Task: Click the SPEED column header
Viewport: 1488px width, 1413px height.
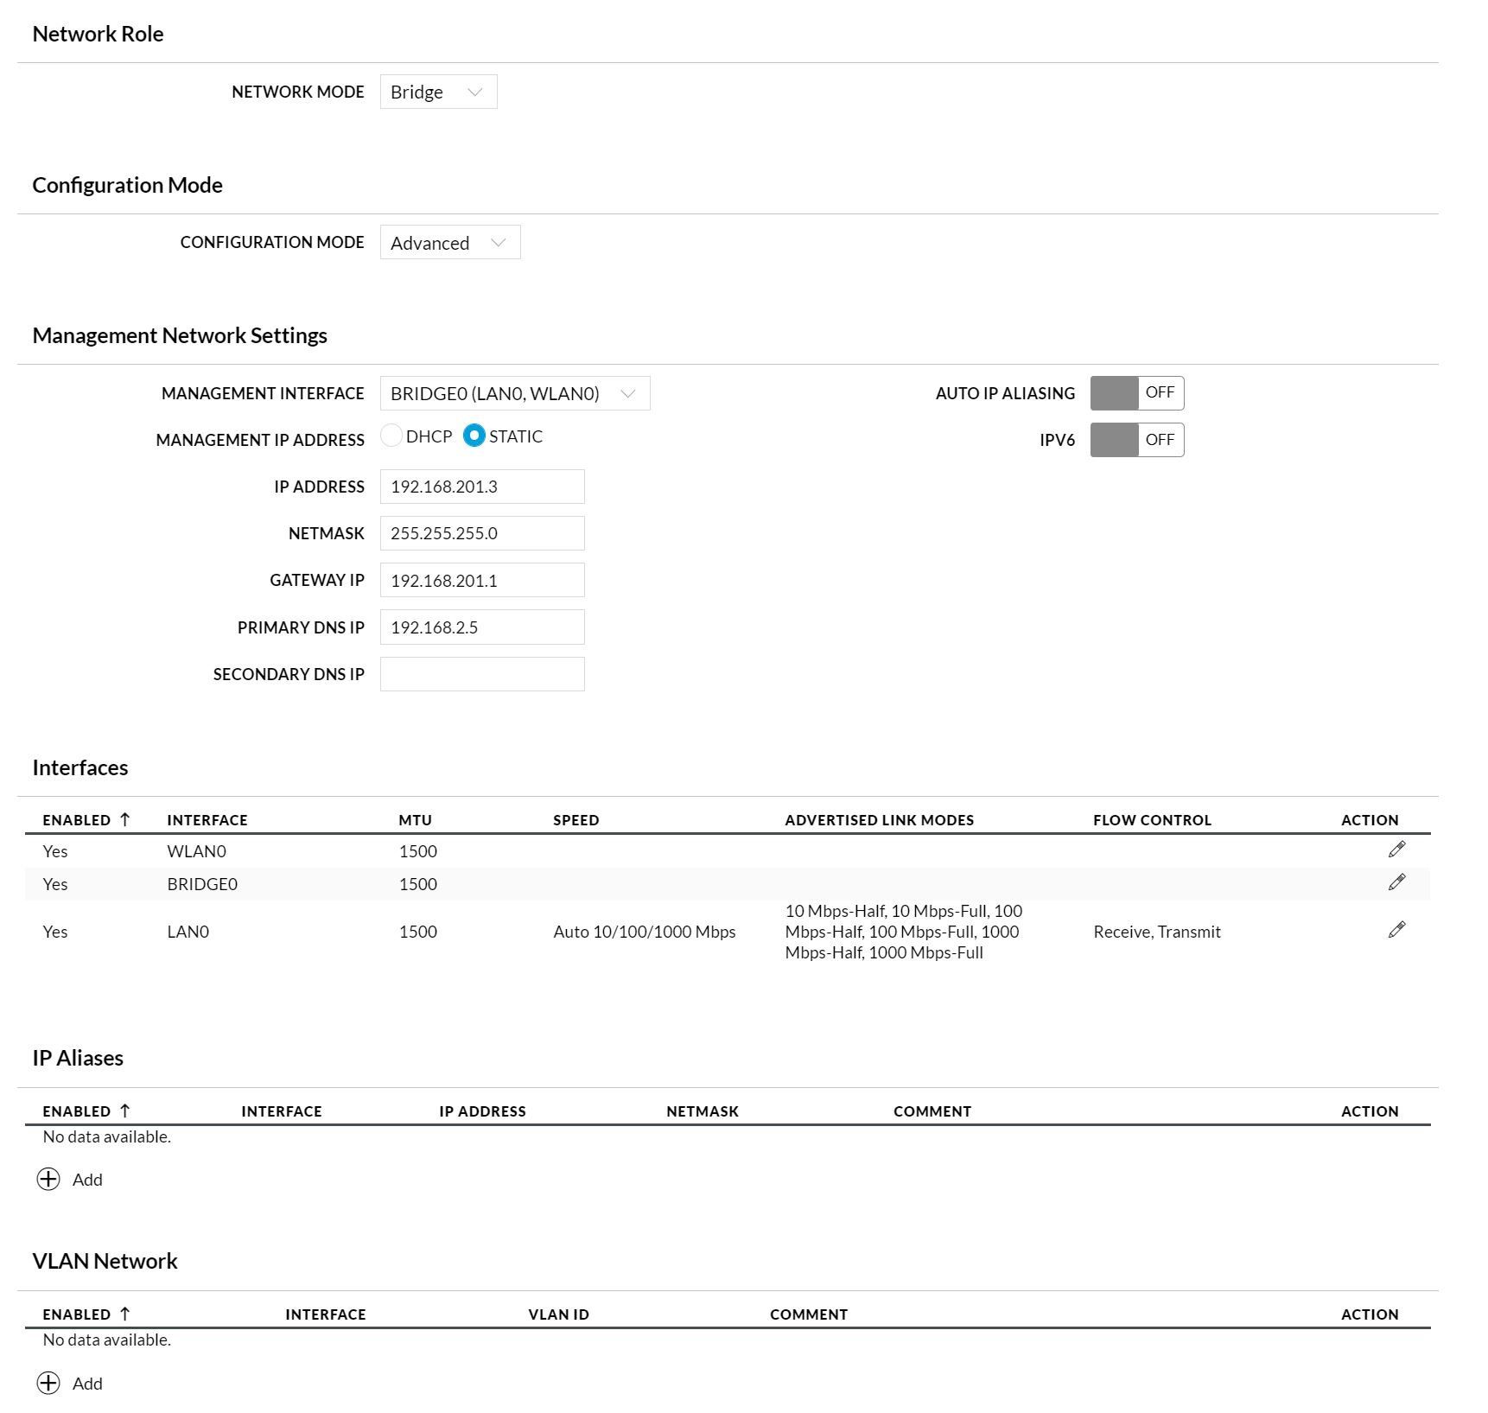Action: (x=576, y=820)
